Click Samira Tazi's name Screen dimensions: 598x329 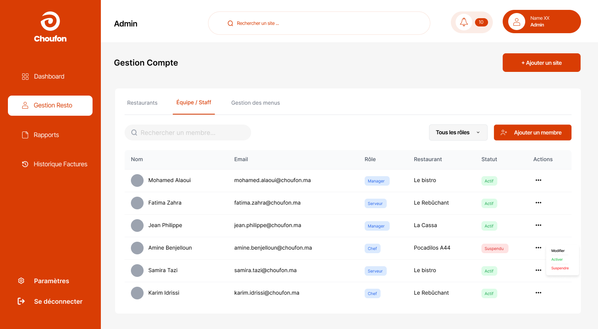(163, 270)
